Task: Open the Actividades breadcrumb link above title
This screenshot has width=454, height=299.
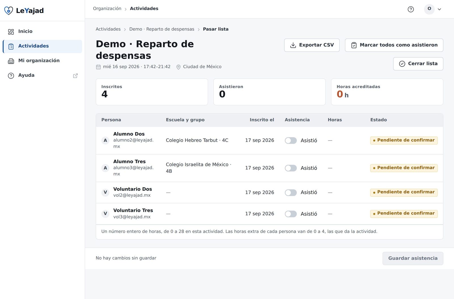Action: click(x=108, y=29)
